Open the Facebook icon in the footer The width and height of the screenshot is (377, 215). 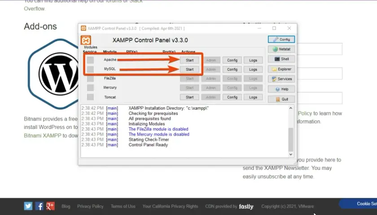(39, 206)
